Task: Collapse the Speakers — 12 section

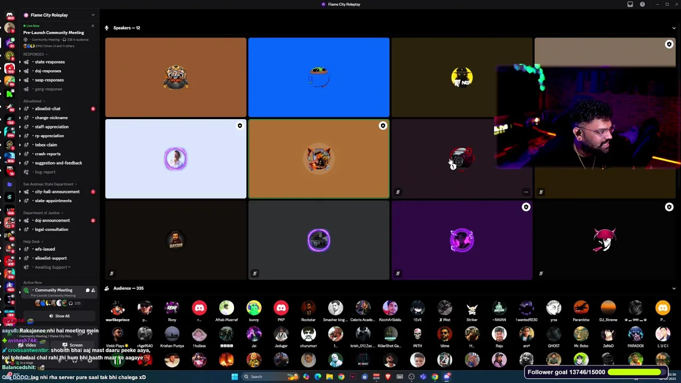Action: (x=674, y=28)
